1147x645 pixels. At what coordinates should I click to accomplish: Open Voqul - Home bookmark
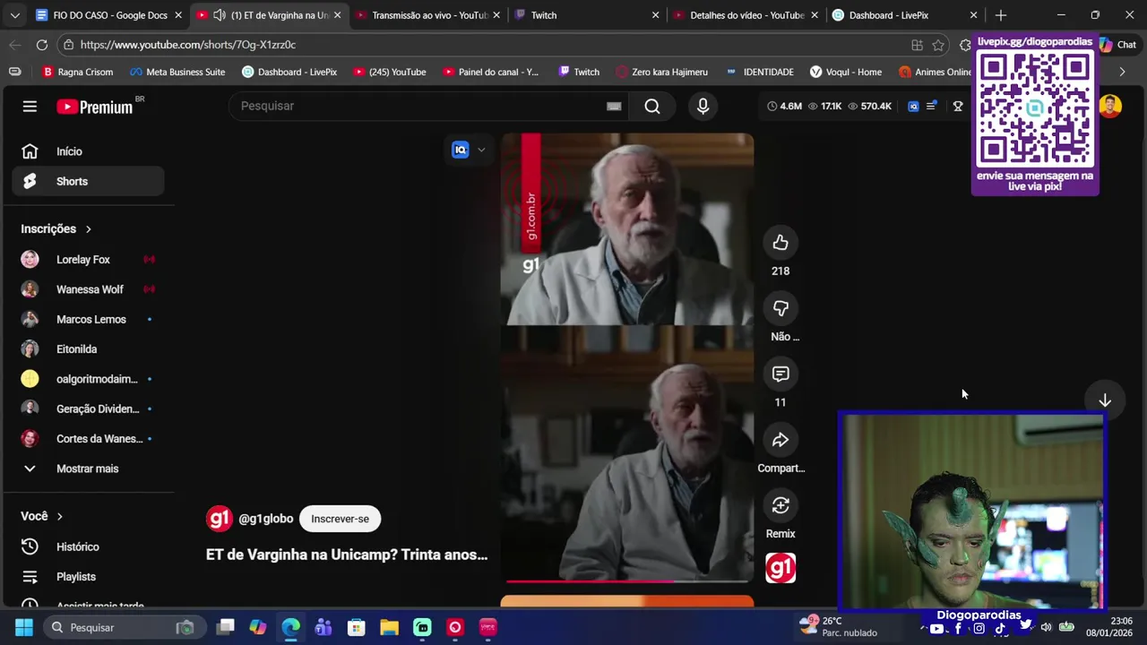(x=845, y=72)
